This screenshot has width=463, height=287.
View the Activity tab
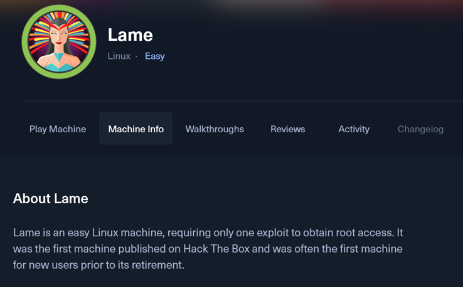click(x=354, y=129)
